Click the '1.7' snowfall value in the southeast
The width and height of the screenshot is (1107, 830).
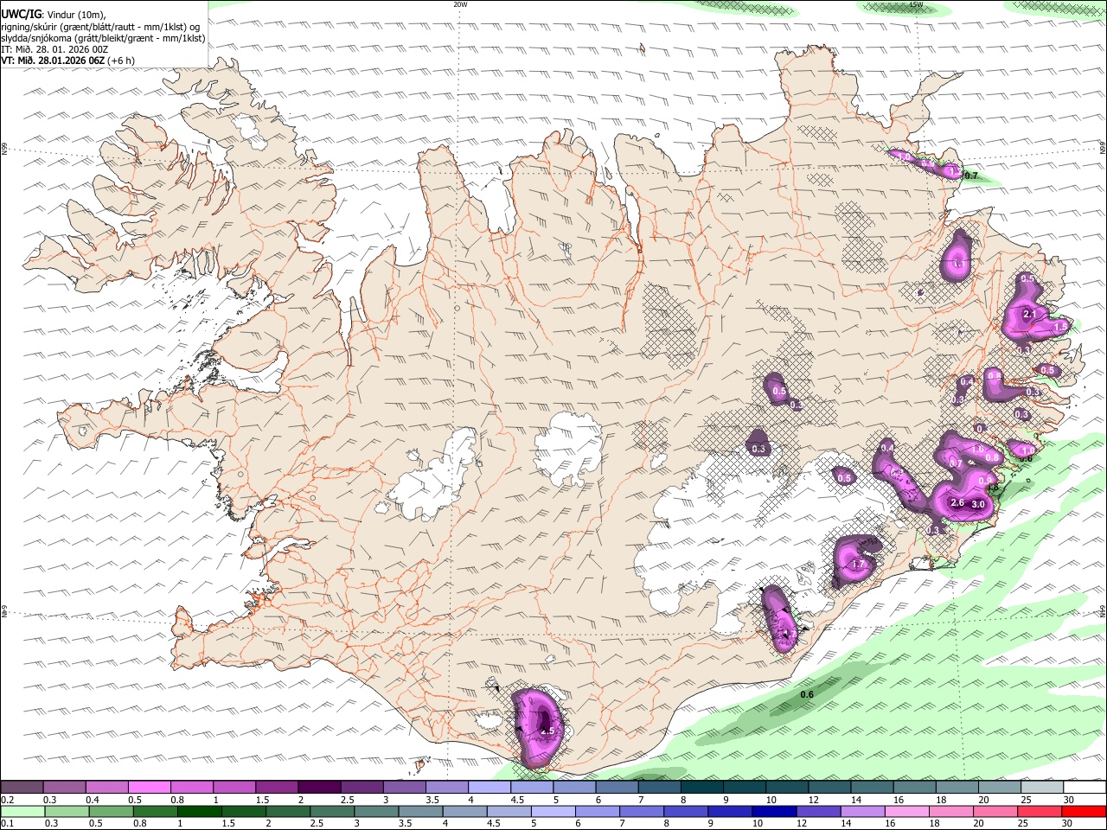859,565
